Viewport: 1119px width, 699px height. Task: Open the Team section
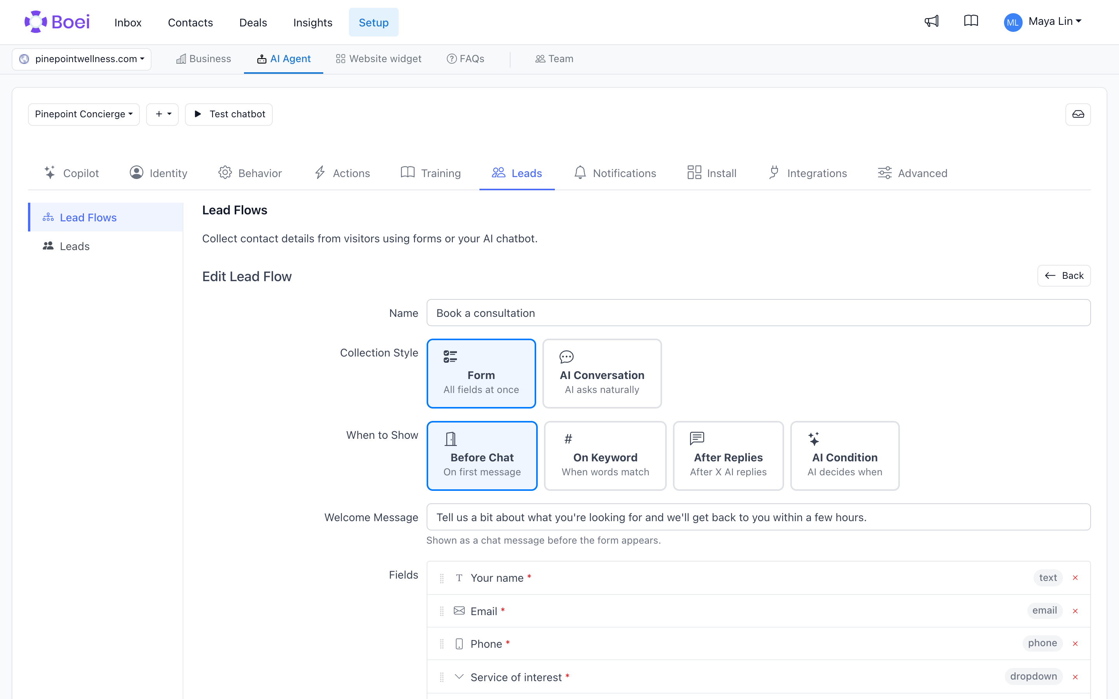(x=554, y=59)
